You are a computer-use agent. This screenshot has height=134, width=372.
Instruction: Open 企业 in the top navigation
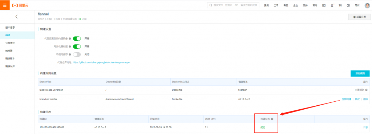point(295,5)
